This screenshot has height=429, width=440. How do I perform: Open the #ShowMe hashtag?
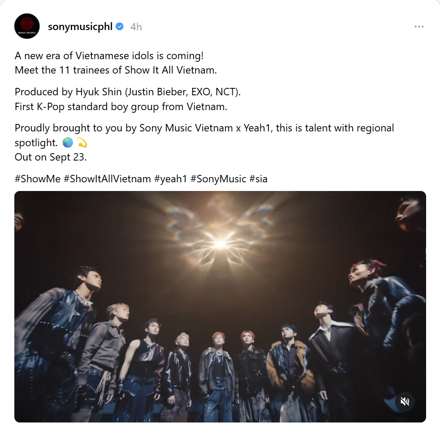37,179
